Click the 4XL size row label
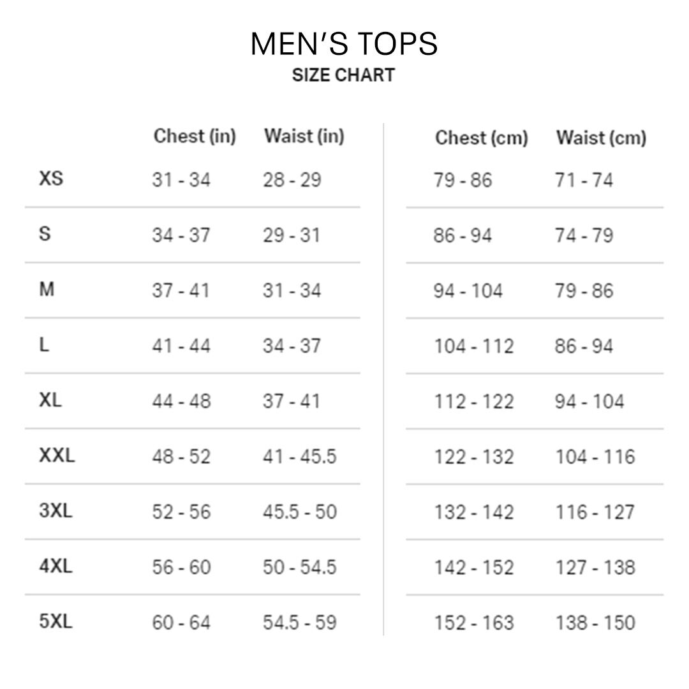The width and height of the screenshot is (689, 689). [56, 567]
